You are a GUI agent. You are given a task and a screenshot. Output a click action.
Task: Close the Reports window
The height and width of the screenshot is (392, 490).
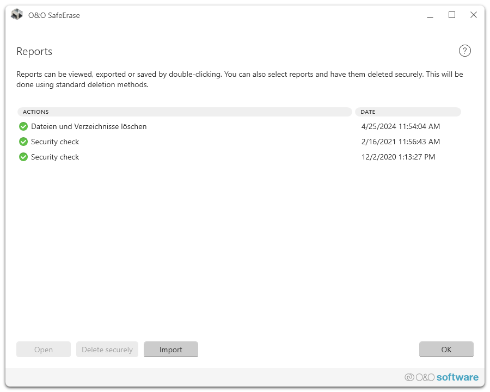473,15
